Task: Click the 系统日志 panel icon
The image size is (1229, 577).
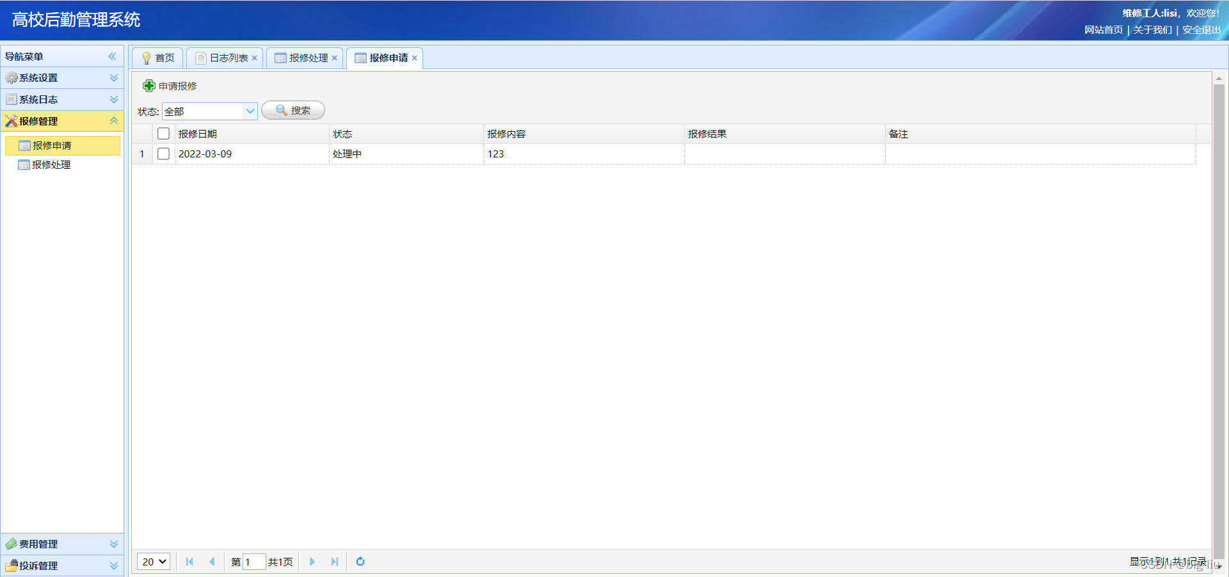Action: point(12,99)
